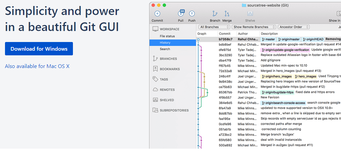
Task: Click the folder icon beside sourcetree-website title
Action: [x=244, y=5]
